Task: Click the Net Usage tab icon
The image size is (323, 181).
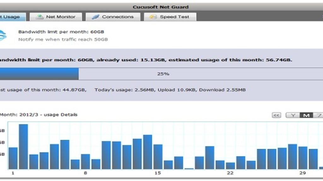Action: pos(6,17)
